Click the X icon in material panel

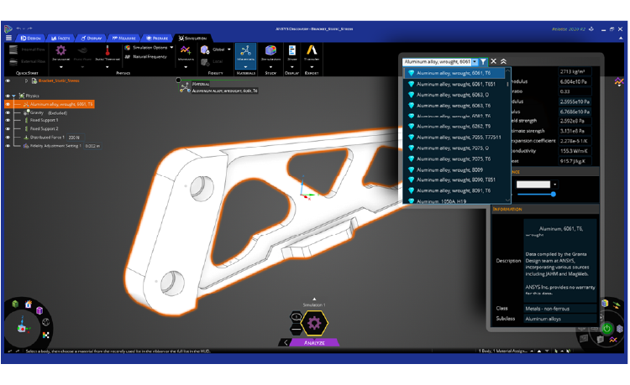[x=493, y=61]
